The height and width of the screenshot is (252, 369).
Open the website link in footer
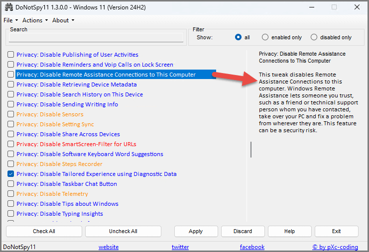point(109,247)
